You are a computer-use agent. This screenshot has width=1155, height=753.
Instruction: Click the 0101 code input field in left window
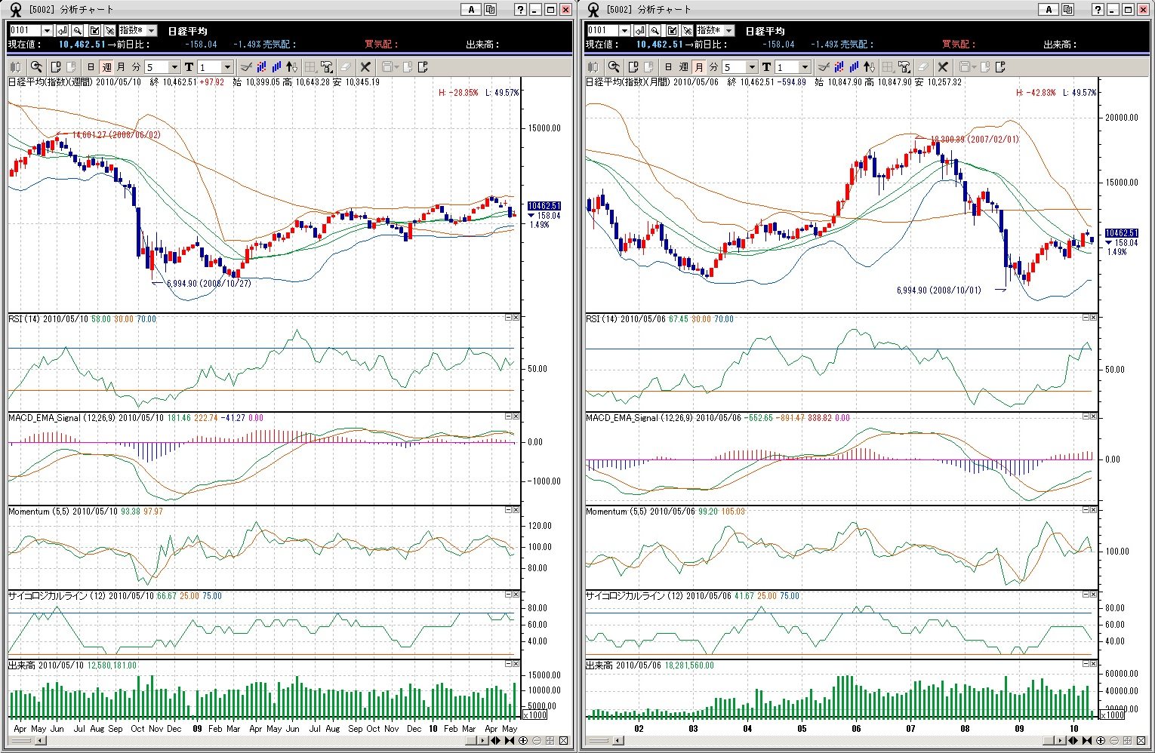[x=24, y=31]
